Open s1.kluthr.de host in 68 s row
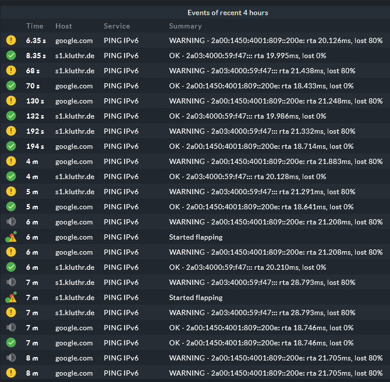This screenshot has width=390, height=382. 75,71
